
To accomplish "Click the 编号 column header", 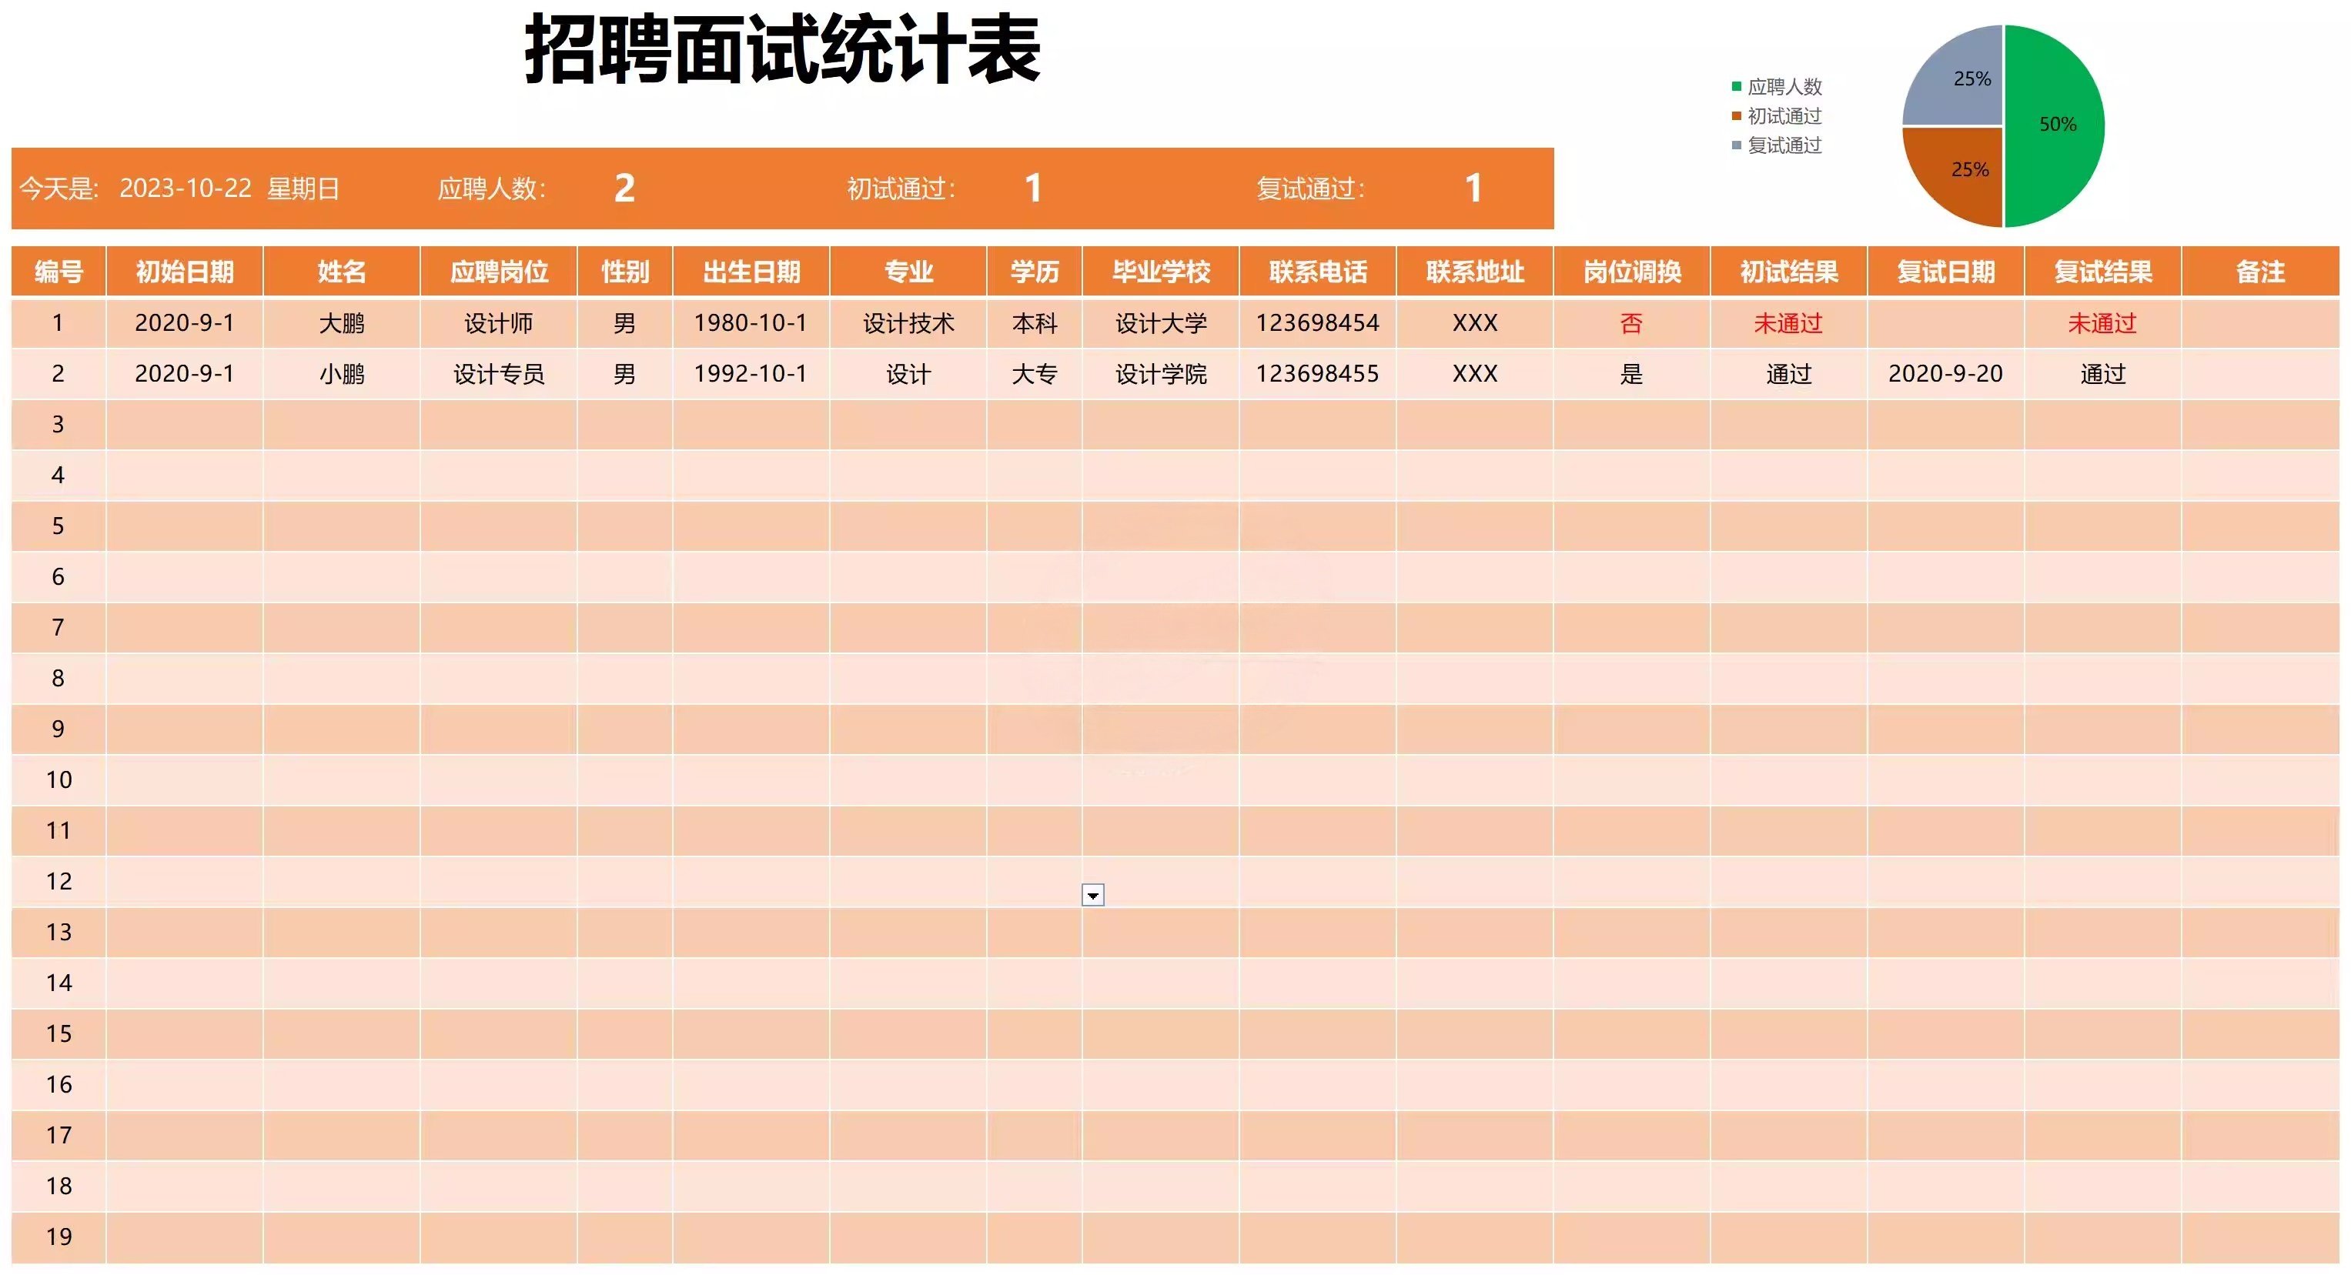I will click(59, 272).
